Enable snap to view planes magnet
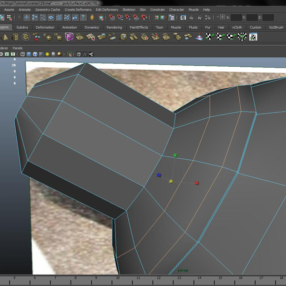The image size is (286, 286). [x=136, y=18]
